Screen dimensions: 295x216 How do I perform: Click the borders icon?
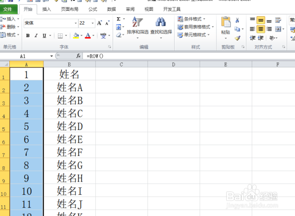click(x=60, y=35)
